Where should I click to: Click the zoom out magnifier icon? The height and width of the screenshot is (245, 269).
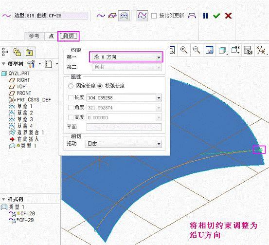coord(197,50)
